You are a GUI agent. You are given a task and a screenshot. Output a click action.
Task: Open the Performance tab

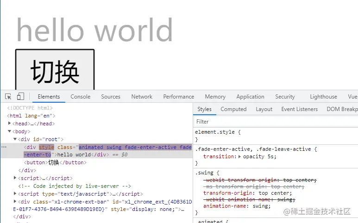point(179,97)
